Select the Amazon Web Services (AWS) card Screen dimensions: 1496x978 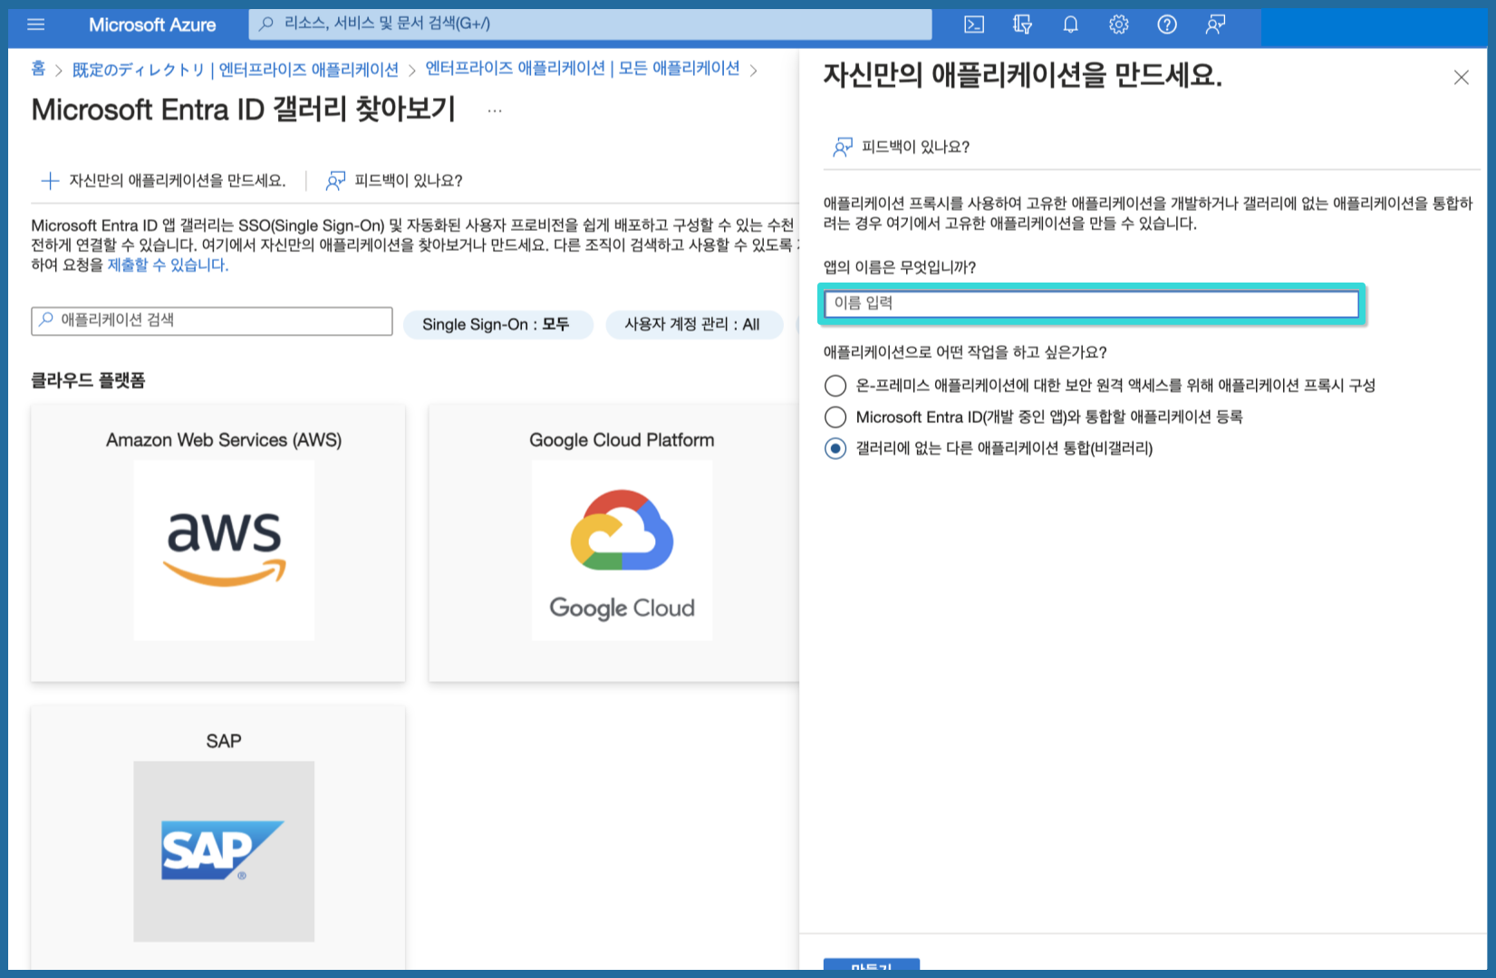pyautogui.click(x=218, y=543)
